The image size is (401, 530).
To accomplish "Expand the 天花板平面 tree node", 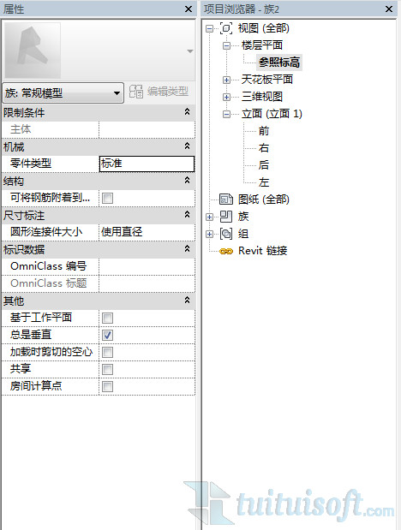I will coord(226,80).
